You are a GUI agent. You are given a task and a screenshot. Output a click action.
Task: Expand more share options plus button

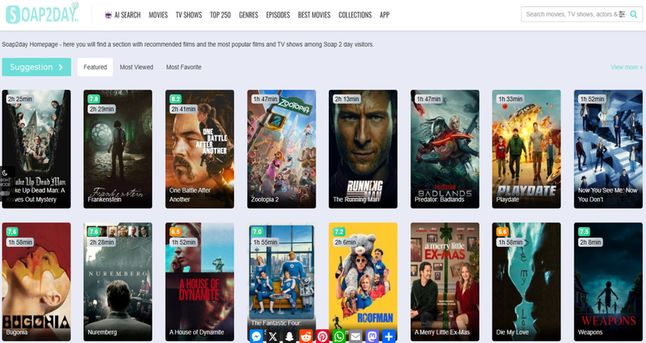pos(389,336)
